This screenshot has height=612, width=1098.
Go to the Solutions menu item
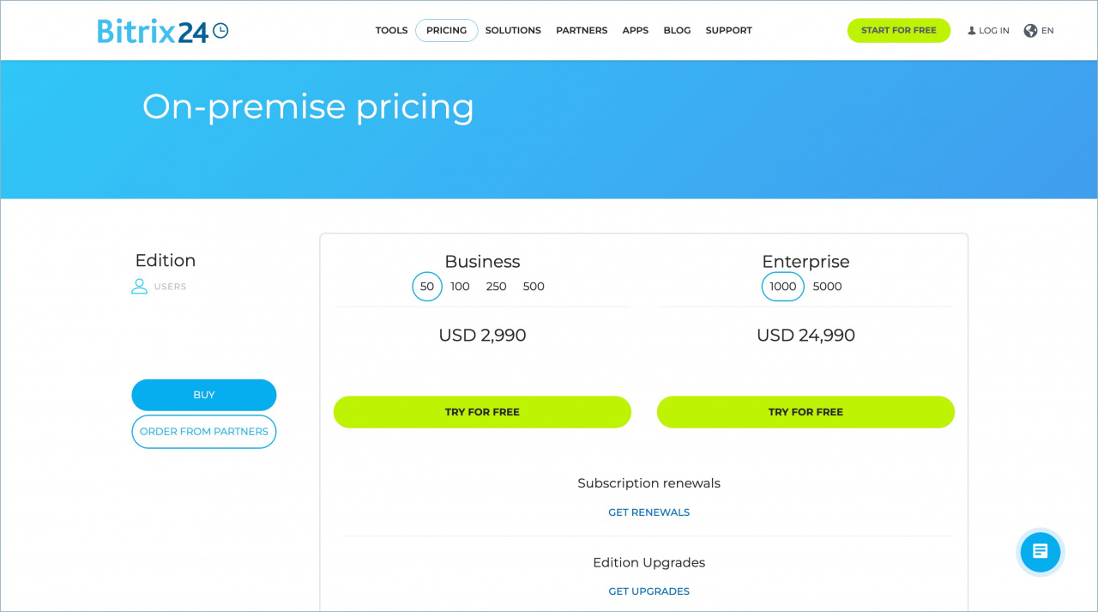click(x=513, y=31)
